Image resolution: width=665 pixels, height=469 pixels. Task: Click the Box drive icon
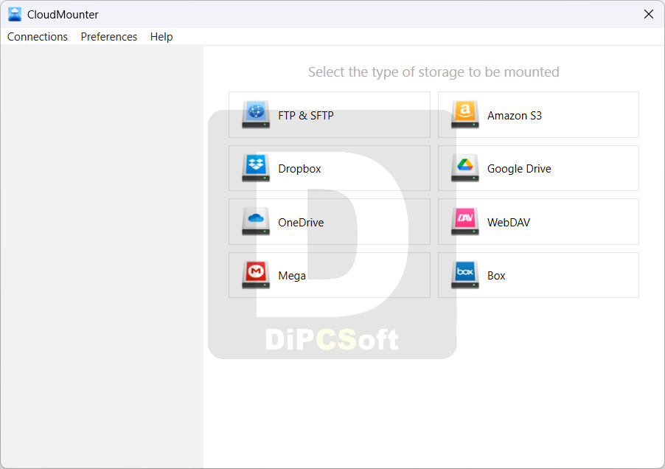464,275
